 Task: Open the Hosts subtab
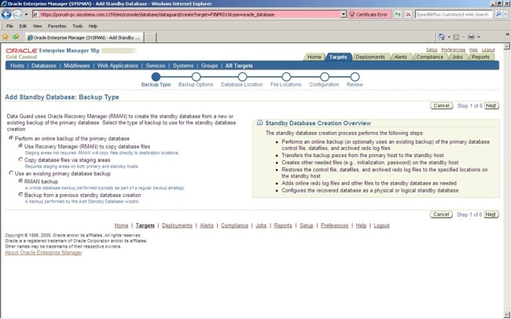(17, 66)
